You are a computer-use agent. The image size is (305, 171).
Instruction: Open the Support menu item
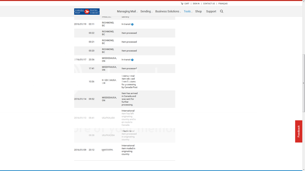(x=211, y=11)
